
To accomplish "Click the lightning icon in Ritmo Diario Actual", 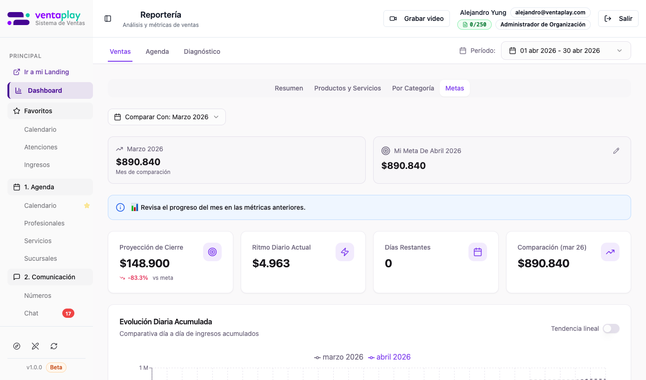I will point(345,252).
